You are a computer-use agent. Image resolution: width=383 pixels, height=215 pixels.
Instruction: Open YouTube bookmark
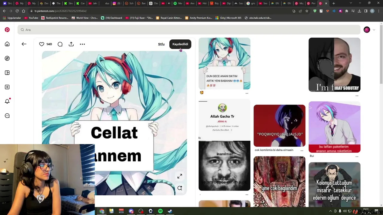pyautogui.click(x=31, y=18)
